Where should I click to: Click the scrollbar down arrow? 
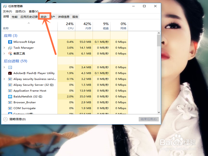(159, 112)
